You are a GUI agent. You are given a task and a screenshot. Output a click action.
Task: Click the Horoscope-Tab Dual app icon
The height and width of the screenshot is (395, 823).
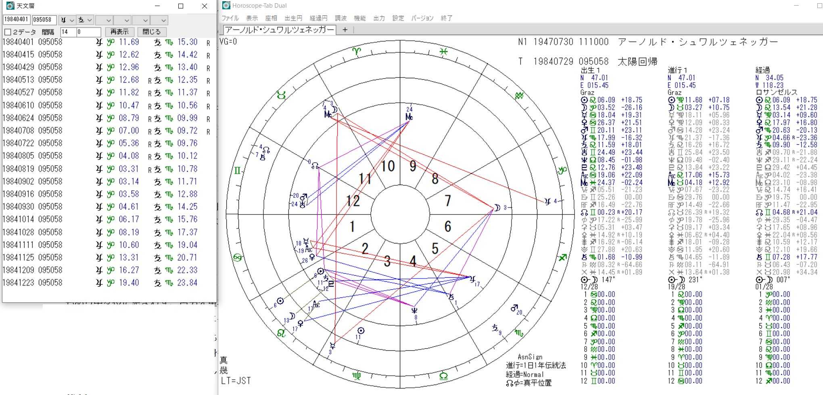pyautogui.click(x=226, y=6)
